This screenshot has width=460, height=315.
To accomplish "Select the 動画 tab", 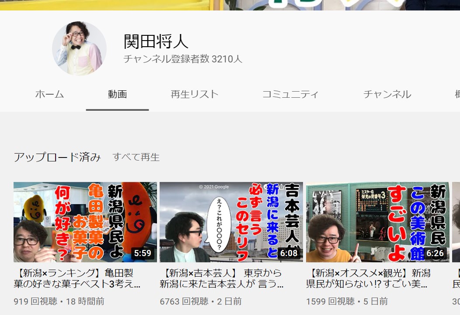I will (x=117, y=94).
